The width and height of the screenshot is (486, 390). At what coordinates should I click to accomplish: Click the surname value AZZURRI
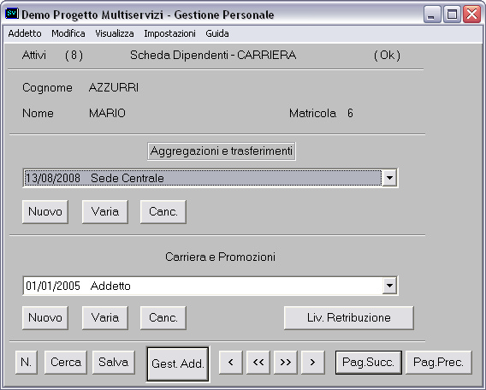point(114,88)
